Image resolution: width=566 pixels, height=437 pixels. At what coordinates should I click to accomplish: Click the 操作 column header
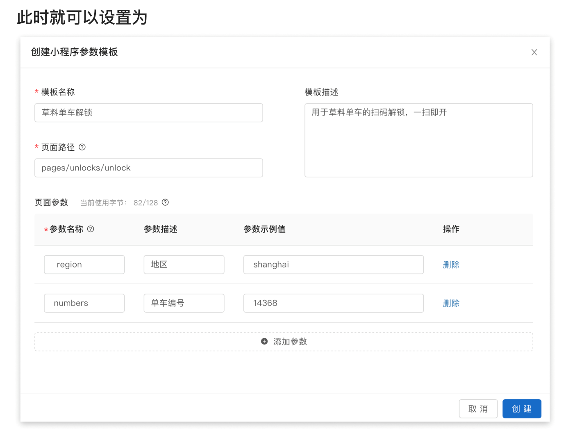(451, 229)
